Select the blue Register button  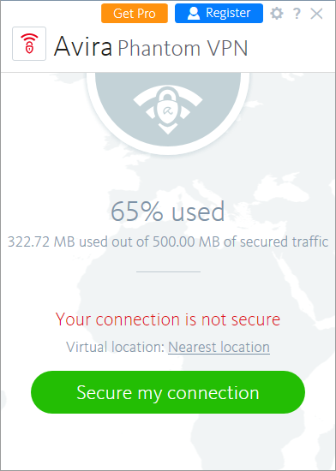pyautogui.click(x=219, y=13)
